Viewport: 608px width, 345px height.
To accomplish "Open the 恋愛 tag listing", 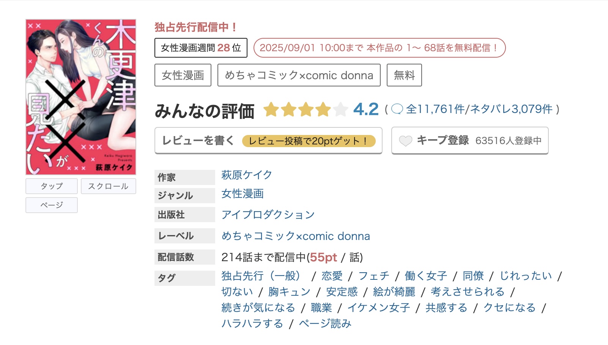I will coord(332,276).
